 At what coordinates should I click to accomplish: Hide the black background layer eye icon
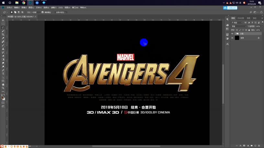click(x=232, y=38)
